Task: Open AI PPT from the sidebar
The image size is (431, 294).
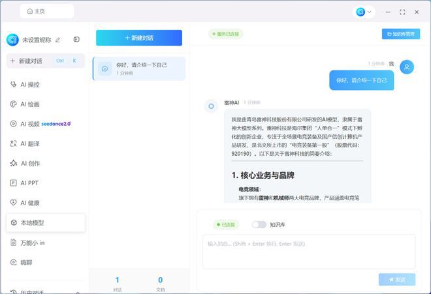Action: (x=46, y=183)
